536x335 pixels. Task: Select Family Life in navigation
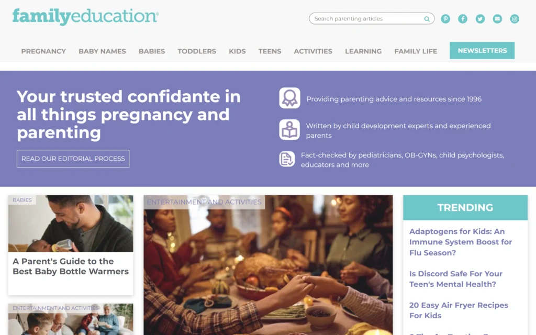coord(416,51)
